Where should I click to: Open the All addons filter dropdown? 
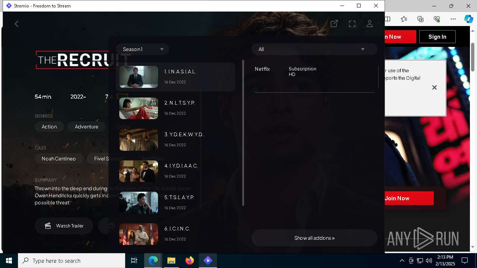pyautogui.click(x=314, y=49)
